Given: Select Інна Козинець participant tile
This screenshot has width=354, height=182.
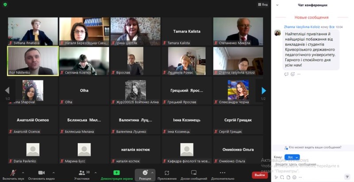Looking at the screenshot, I should [x=187, y=120].
